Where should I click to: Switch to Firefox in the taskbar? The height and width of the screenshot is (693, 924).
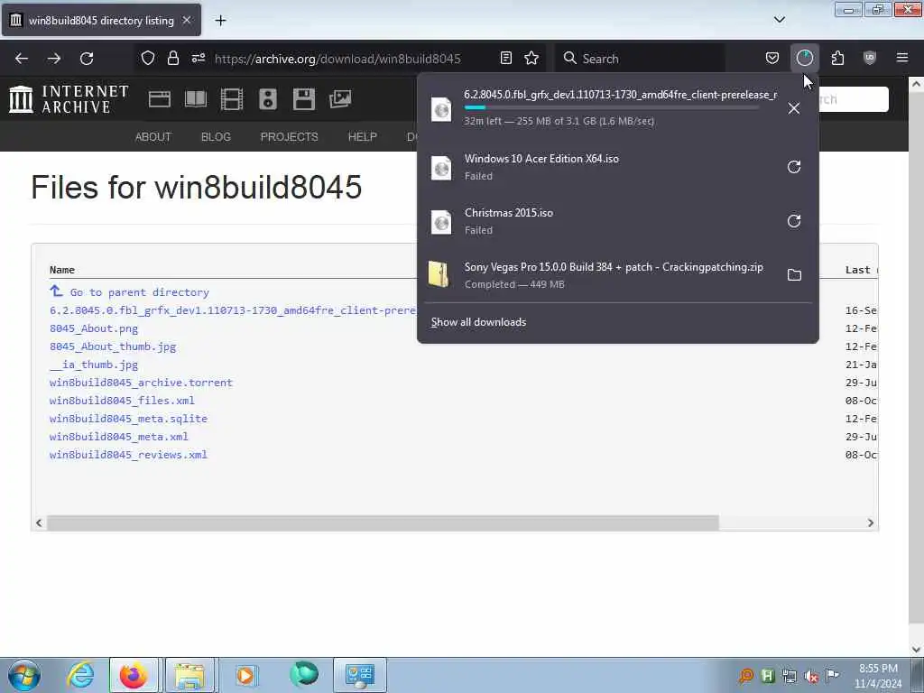point(134,675)
